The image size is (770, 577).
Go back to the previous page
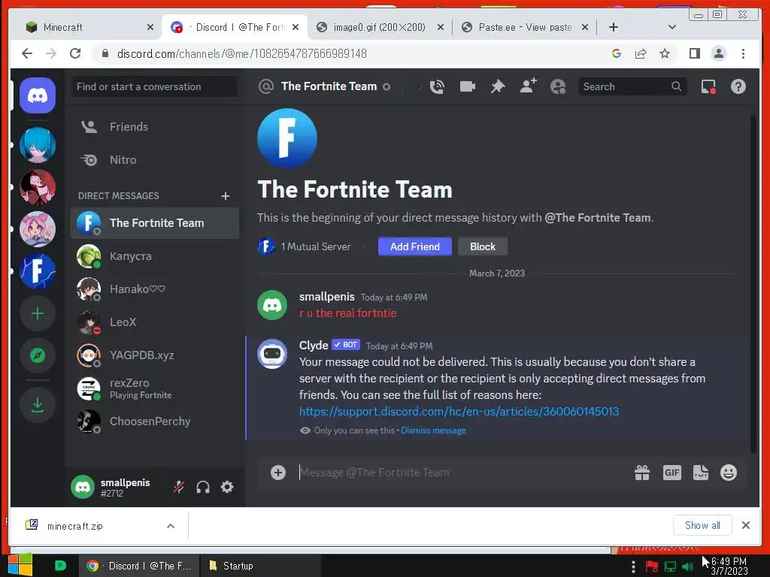point(27,53)
